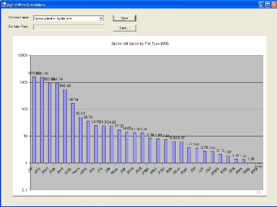Click the '10' y-axis label

pos(25,136)
